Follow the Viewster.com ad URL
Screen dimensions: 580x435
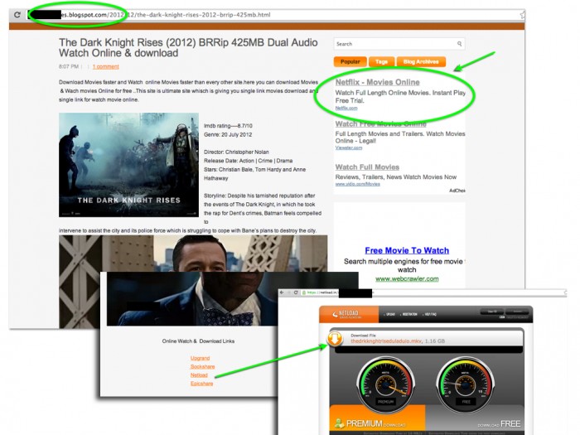pyautogui.click(x=349, y=147)
